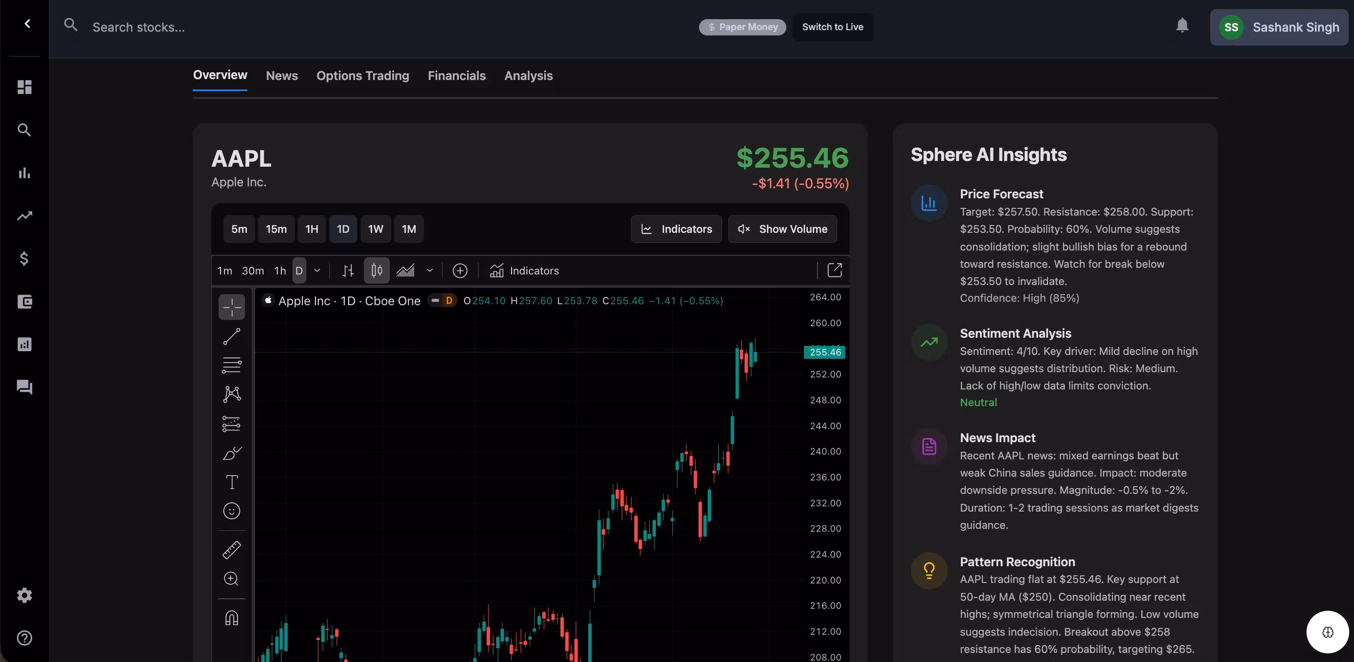Open the Overview tab
The image size is (1354, 662).
(x=220, y=75)
